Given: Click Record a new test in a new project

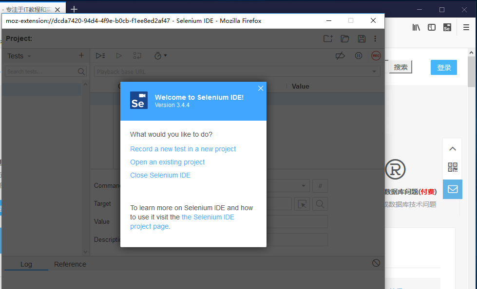Looking at the screenshot, I should click(183, 149).
